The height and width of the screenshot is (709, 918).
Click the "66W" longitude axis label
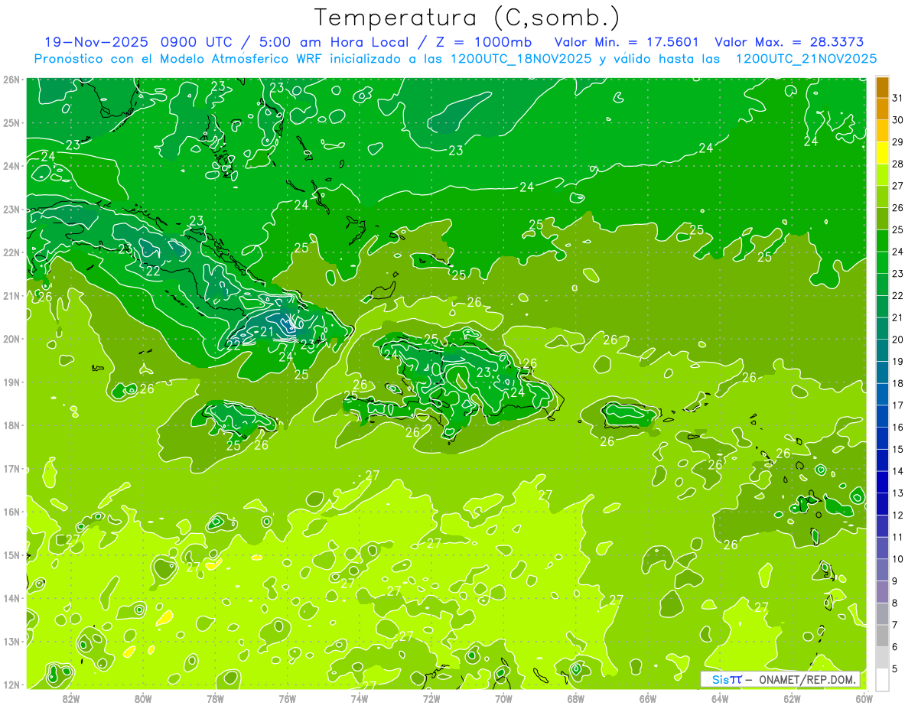[648, 699]
